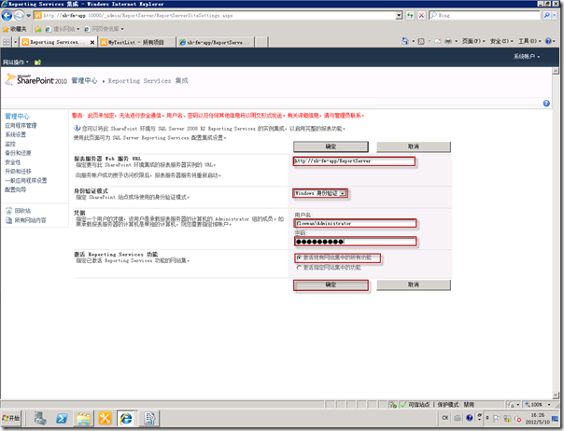Click the navigate-up folder icon beside 网站操作
Viewport: 564px width, 431px height.
37,63
